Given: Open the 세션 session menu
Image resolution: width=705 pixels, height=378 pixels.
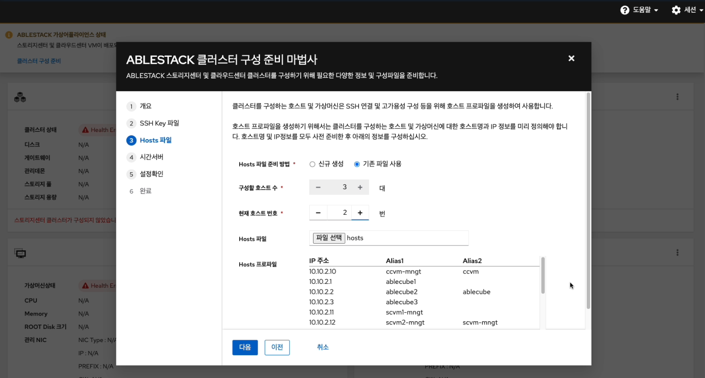Looking at the screenshot, I should tap(688, 10).
